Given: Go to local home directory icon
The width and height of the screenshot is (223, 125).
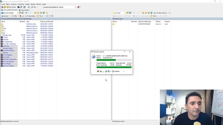Looking at the screenshot, I should [41, 13].
